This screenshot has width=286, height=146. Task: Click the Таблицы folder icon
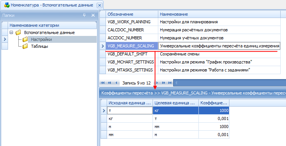coord(25,46)
